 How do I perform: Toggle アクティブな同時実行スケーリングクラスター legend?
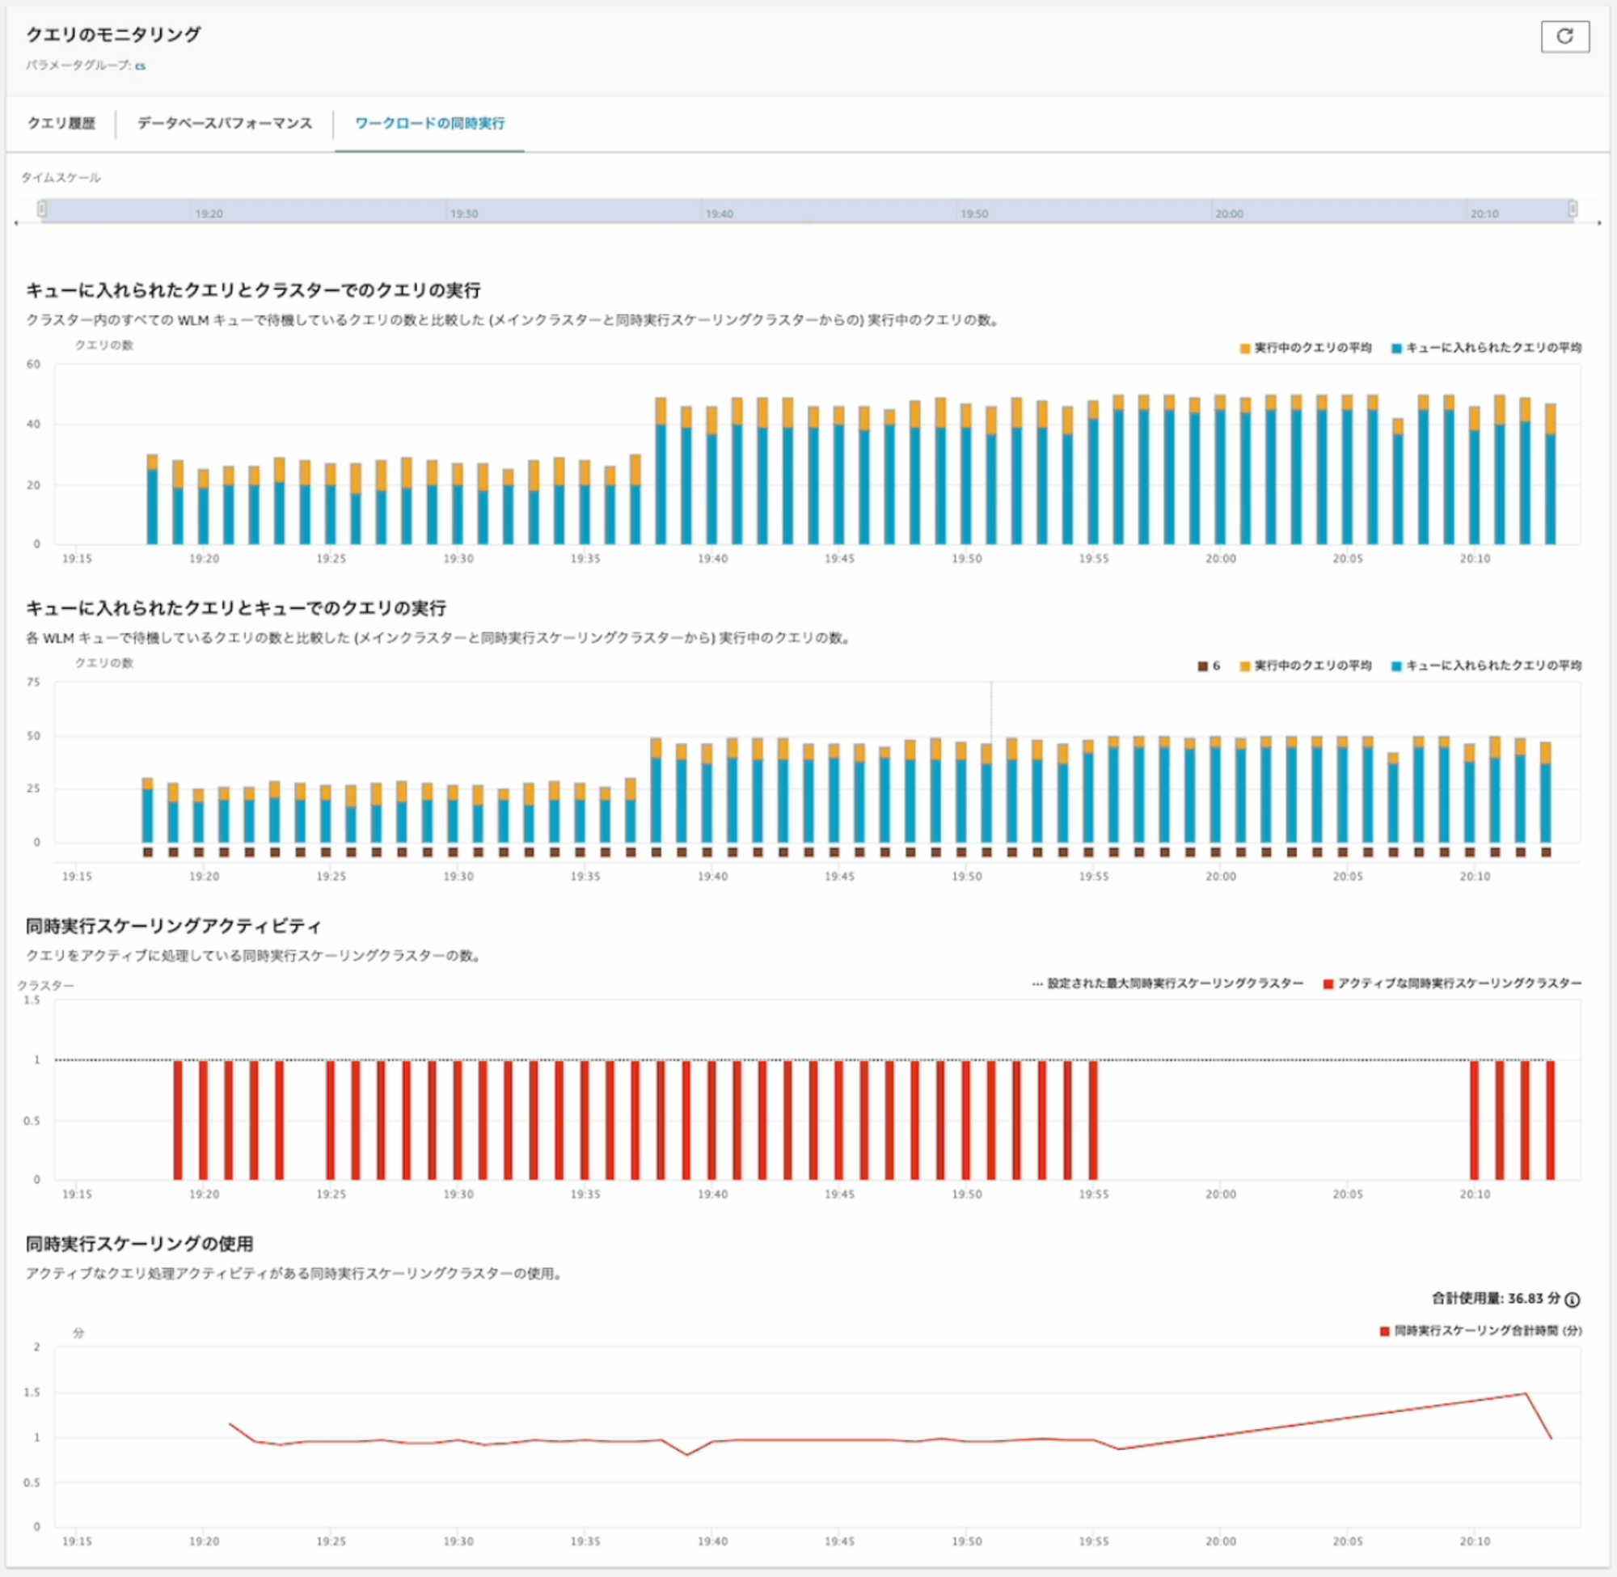[1452, 983]
